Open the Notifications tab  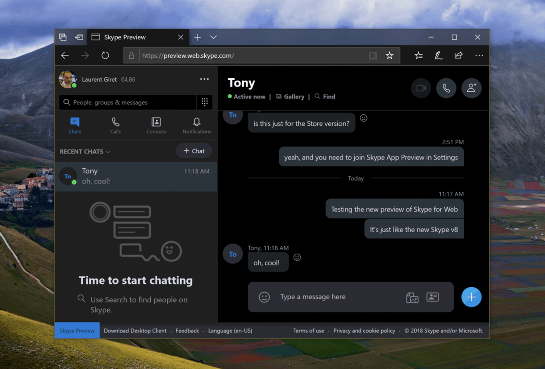(x=197, y=125)
